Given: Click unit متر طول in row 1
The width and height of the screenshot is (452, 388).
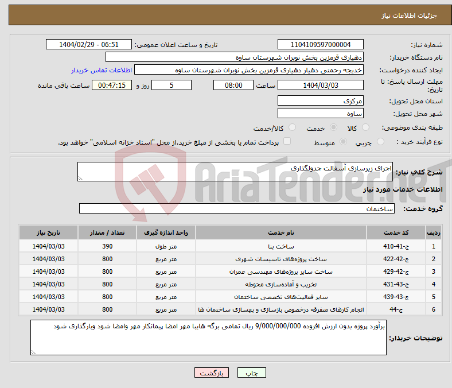Looking at the screenshot, I should 166,246.
